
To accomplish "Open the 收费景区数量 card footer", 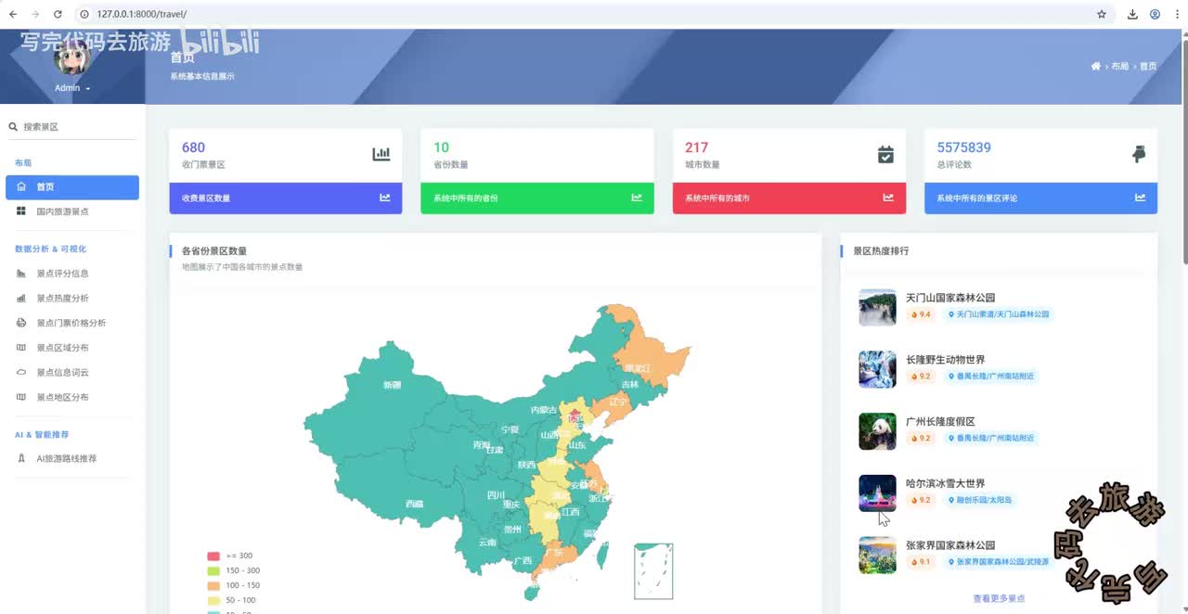I will (x=286, y=198).
